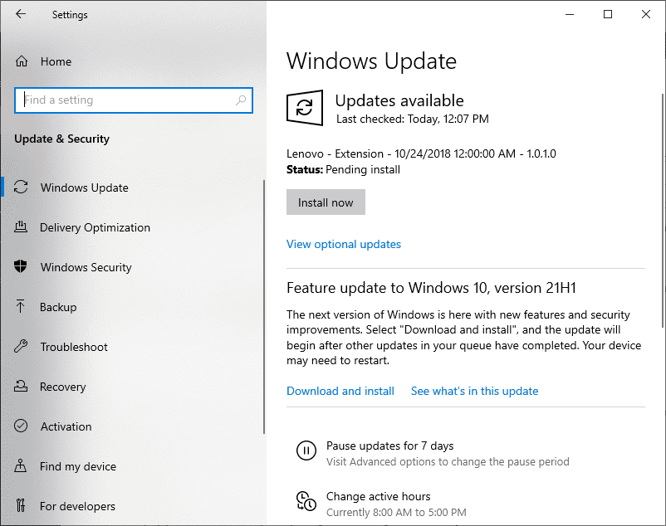This screenshot has width=666, height=526.
Task: Click the Update & Security heading
Action: click(x=61, y=139)
